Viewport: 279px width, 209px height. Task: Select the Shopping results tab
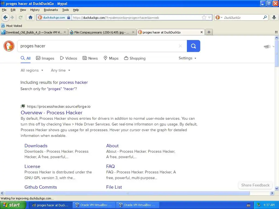[x=135, y=58]
